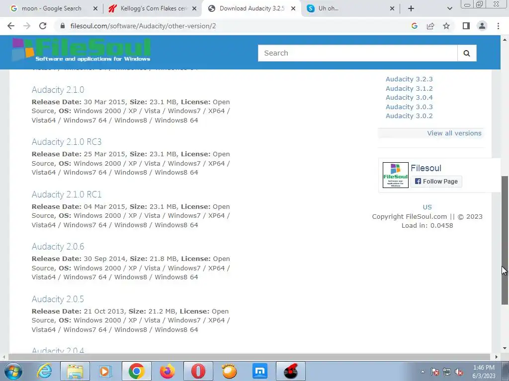Open Audacity 3.0.2 sidebar link
The height and width of the screenshot is (381, 509).
tap(409, 116)
